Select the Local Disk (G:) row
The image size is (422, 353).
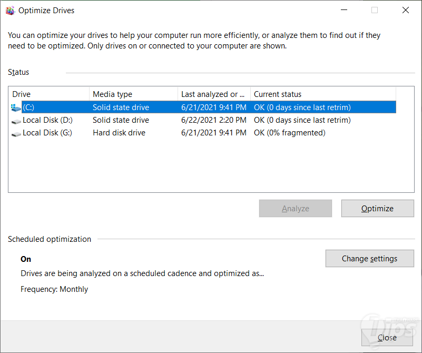click(x=47, y=133)
